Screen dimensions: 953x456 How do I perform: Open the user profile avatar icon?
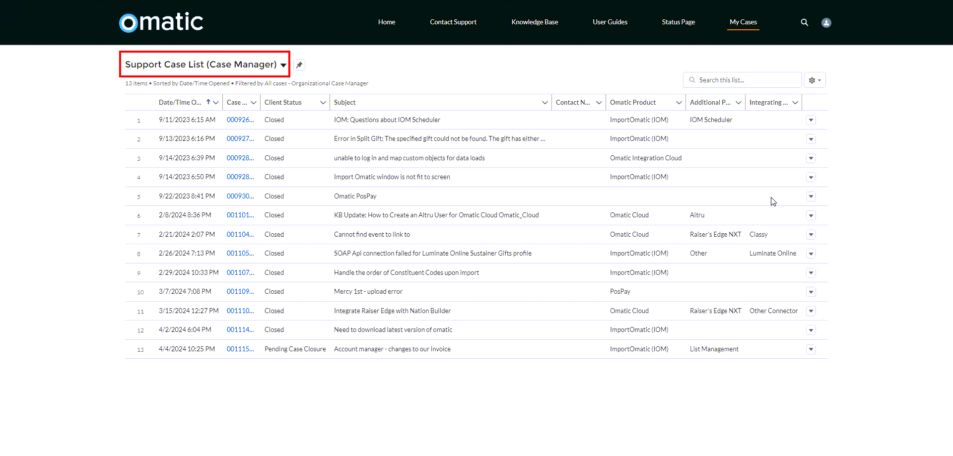click(826, 23)
